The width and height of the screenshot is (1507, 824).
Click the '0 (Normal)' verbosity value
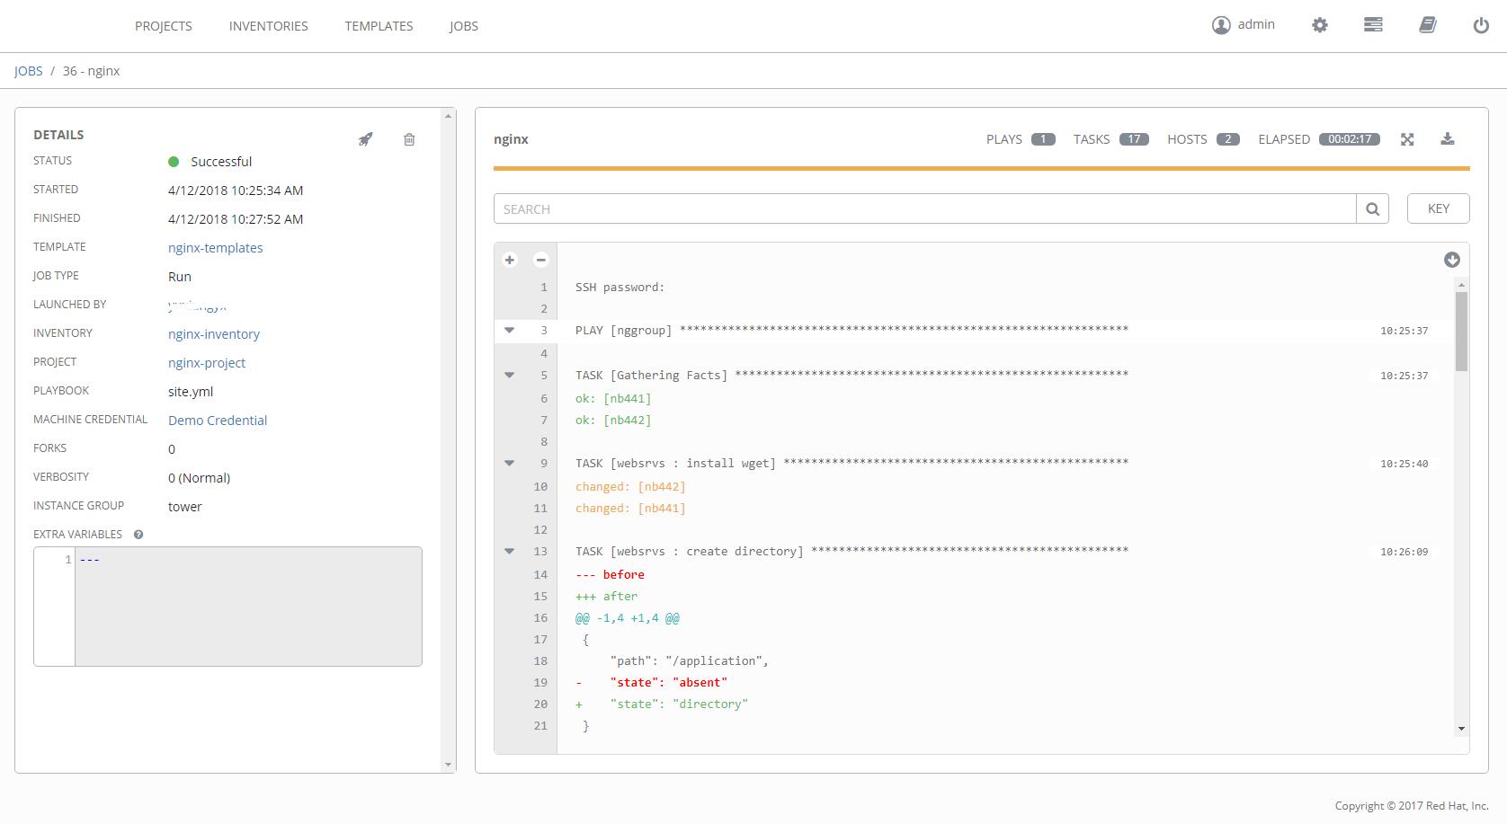pos(199,478)
